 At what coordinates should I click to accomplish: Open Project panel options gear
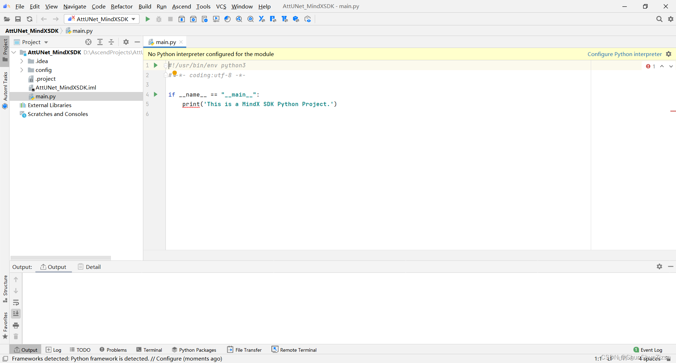tap(126, 42)
